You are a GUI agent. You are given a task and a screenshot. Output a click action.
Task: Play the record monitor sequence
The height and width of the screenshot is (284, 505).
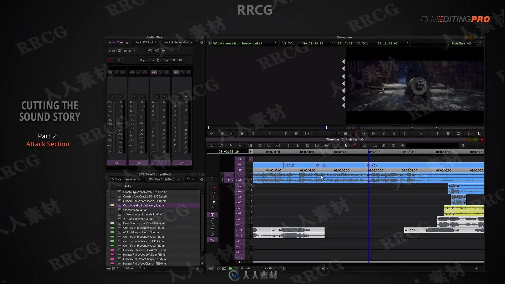(x=421, y=134)
